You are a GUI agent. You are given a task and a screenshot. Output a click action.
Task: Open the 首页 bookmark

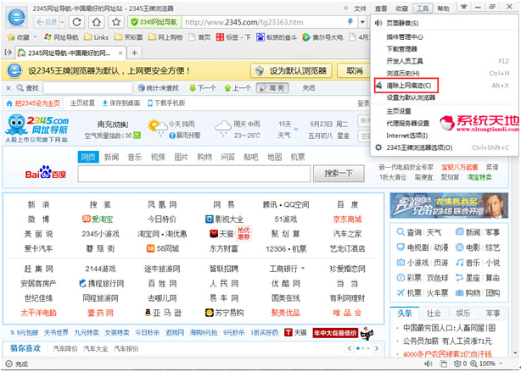point(199,37)
